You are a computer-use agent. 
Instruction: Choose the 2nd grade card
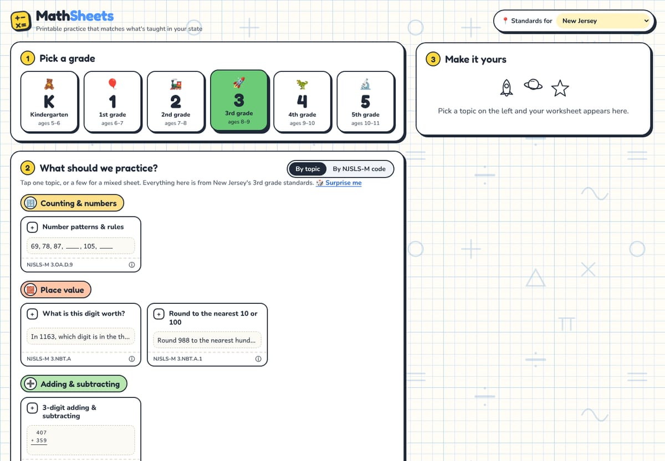tap(176, 101)
